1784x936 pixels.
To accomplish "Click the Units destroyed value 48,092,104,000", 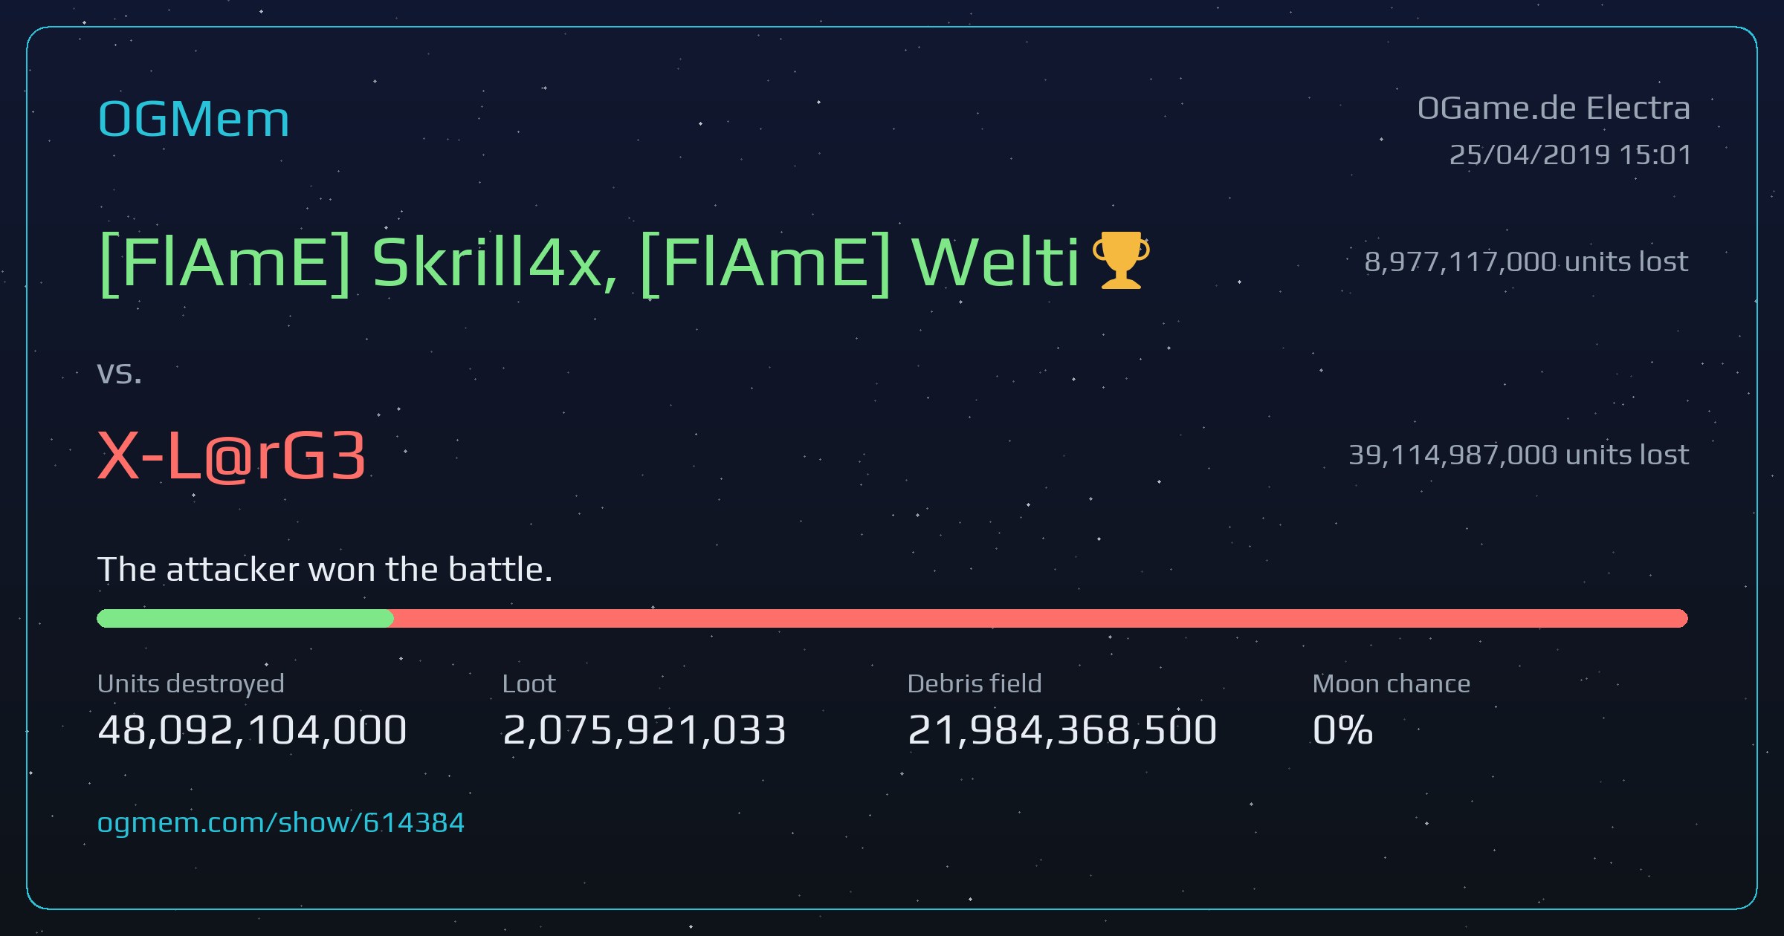I will (252, 729).
